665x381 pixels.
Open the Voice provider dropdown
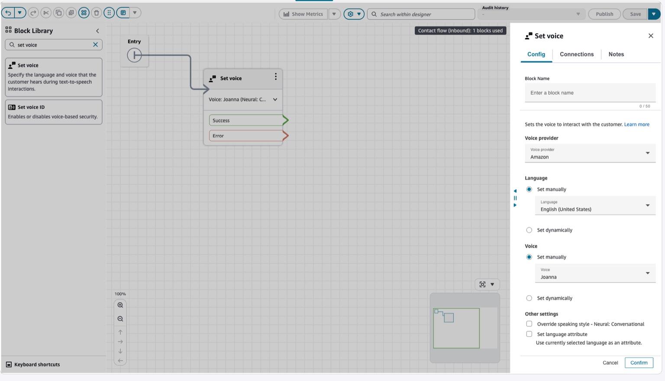[590, 153]
